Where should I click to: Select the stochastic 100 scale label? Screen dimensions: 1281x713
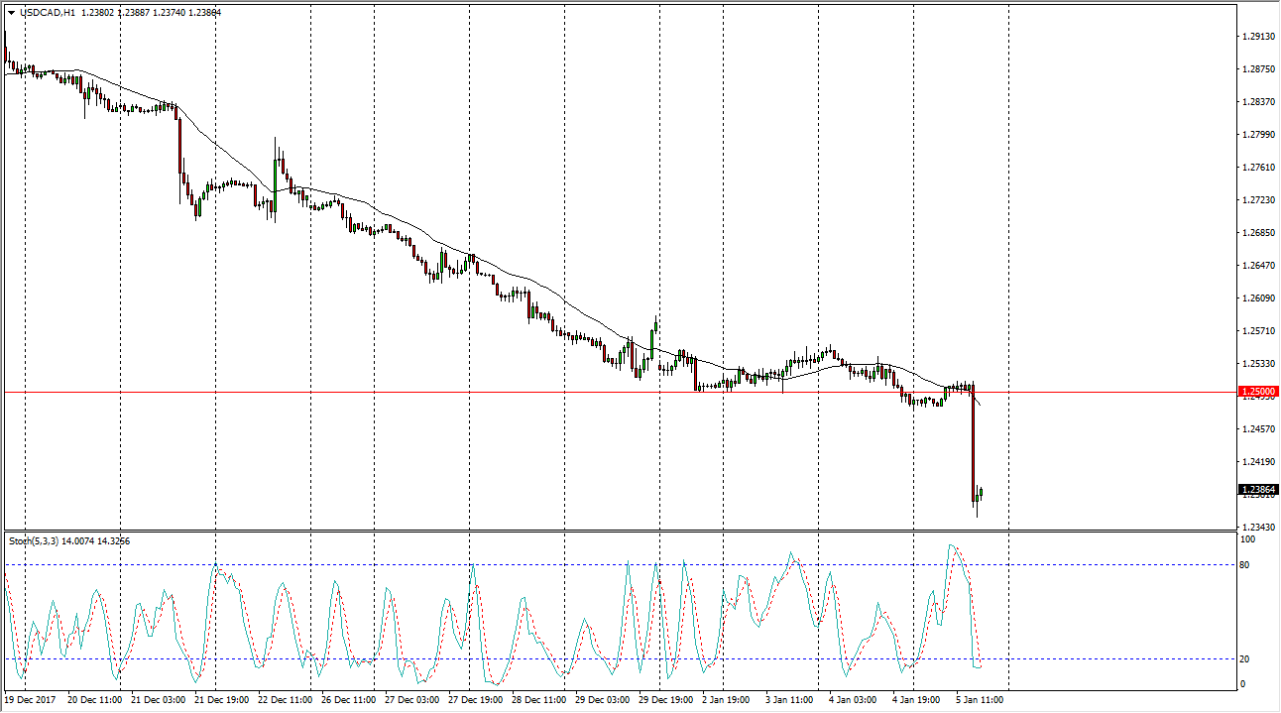point(1249,539)
